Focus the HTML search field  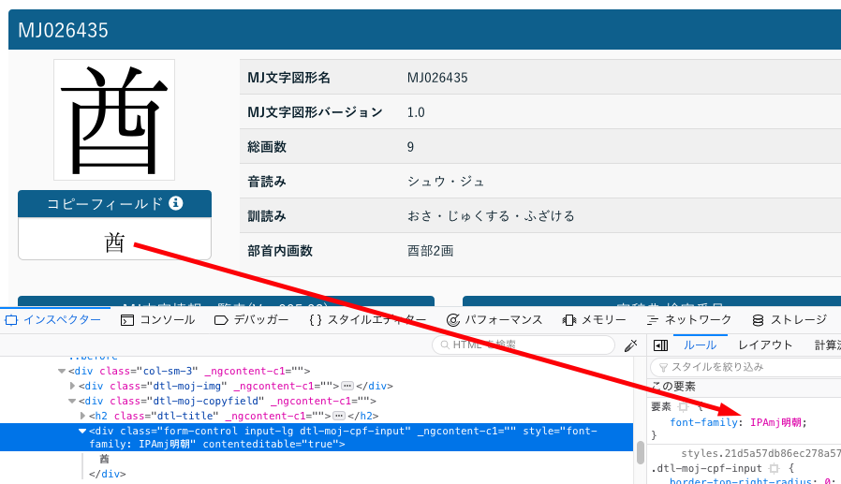point(524,345)
